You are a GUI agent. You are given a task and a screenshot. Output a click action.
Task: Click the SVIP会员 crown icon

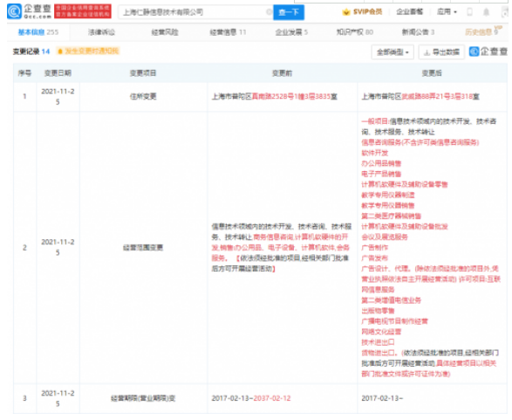(345, 12)
